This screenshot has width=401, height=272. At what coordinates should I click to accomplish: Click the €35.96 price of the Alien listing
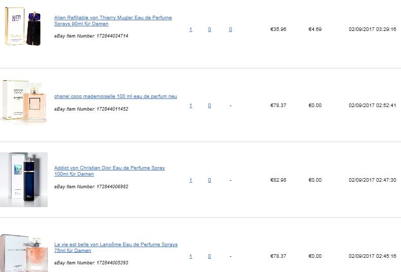278,29
